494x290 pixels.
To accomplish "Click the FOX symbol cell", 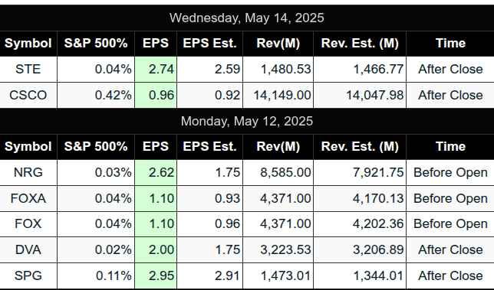I will (x=28, y=224).
